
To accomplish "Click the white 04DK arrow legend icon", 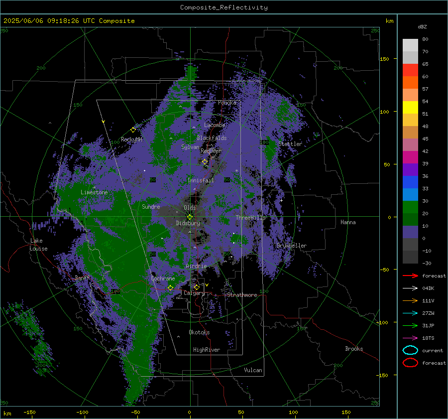I will [410, 288].
